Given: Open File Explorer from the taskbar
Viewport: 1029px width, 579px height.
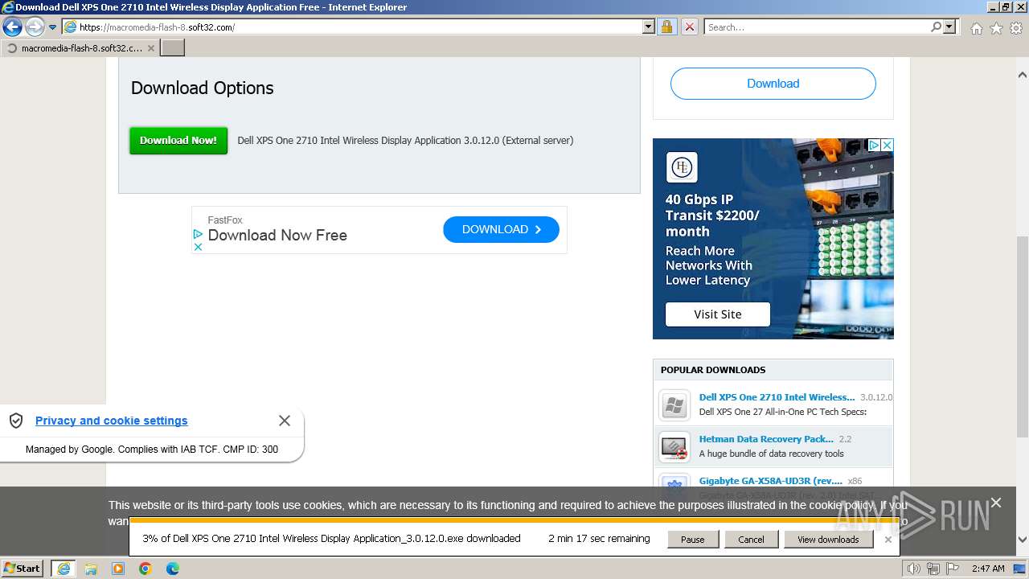Looking at the screenshot, I should pos(91,569).
